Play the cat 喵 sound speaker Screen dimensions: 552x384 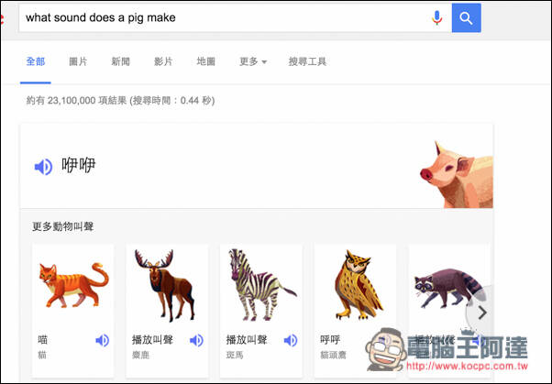tap(103, 340)
